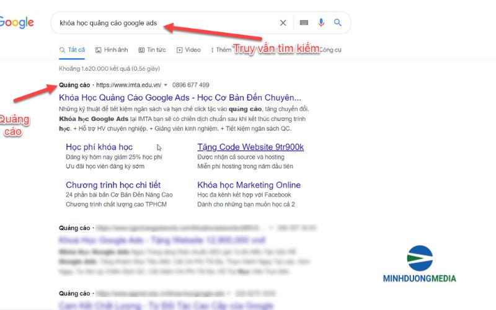This screenshot has width=496, height=310.
Task: Switch to the Tin tức tab
Action: click(152, 50)
